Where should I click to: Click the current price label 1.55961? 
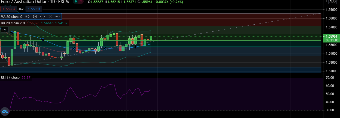(x=331, y=36)
